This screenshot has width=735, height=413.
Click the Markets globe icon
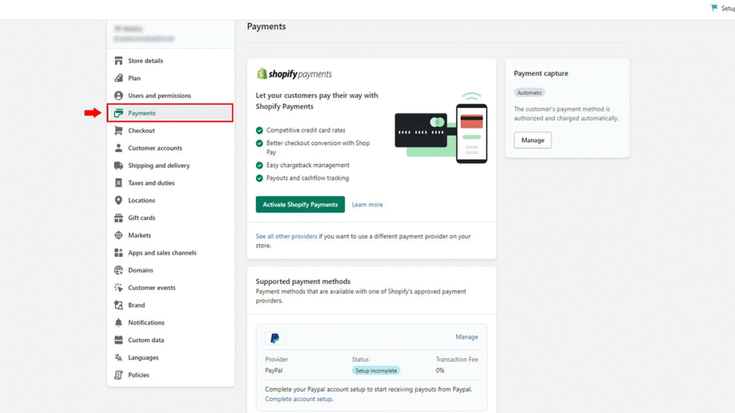tap(118, 235)
